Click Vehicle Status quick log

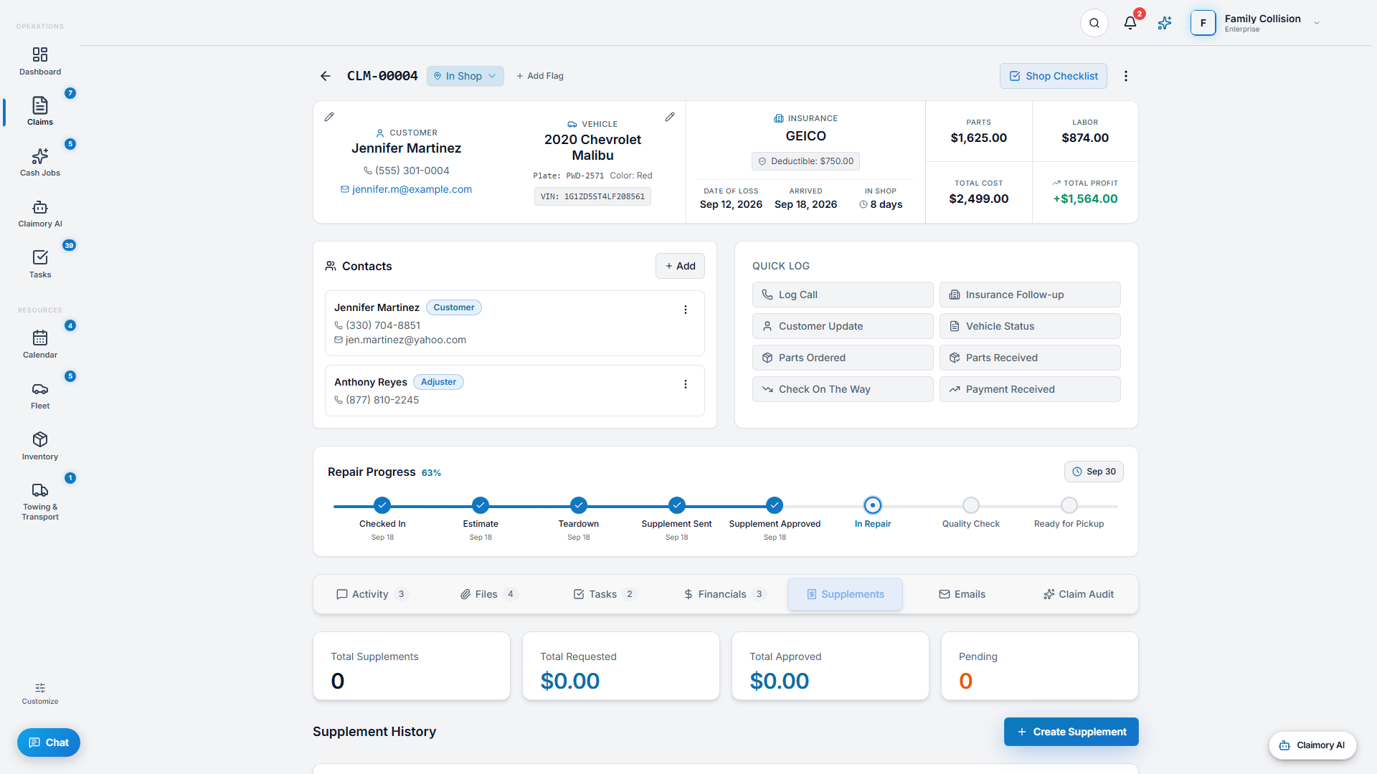1030,326
